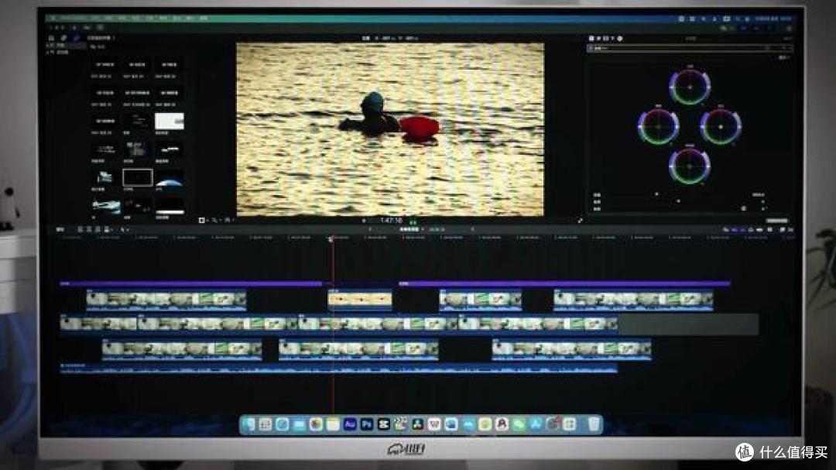Screen dimensions: 836x470
Task: Select the outlined black thumbnail in browser
Action: [138, 177]
